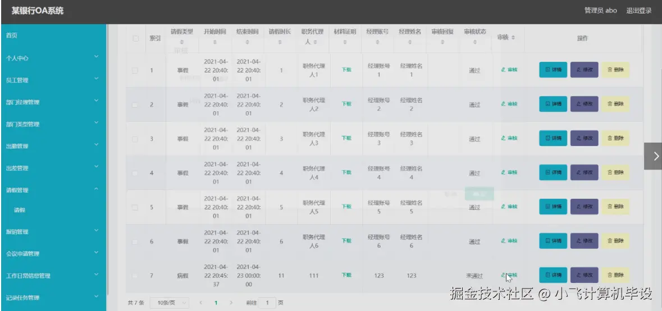Go to next page arrow in pagination
Image resolution: width=662 pixels, height=311 pixels.
[231, 303]
